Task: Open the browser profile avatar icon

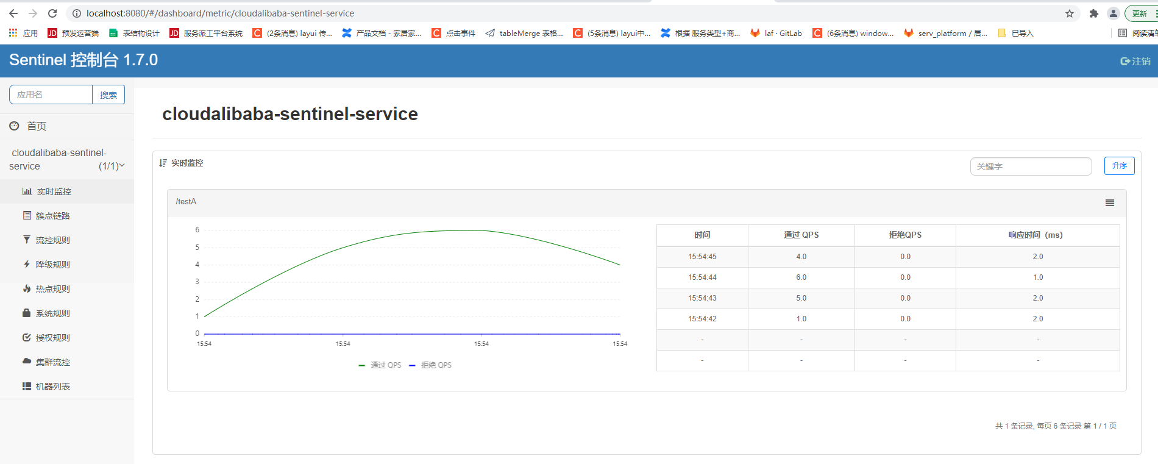Action: click(x=1114, y=13)
